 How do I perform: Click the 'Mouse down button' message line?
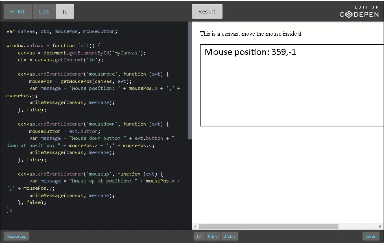click(102, 138)
